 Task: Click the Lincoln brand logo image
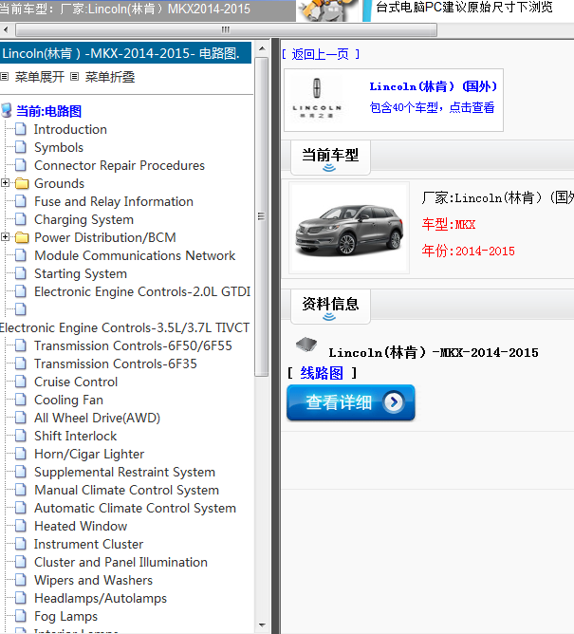tap(317, 100)
